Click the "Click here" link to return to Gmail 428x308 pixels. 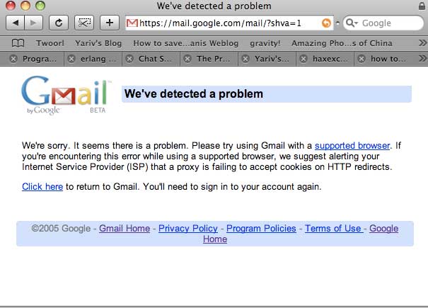click(42, 187)
